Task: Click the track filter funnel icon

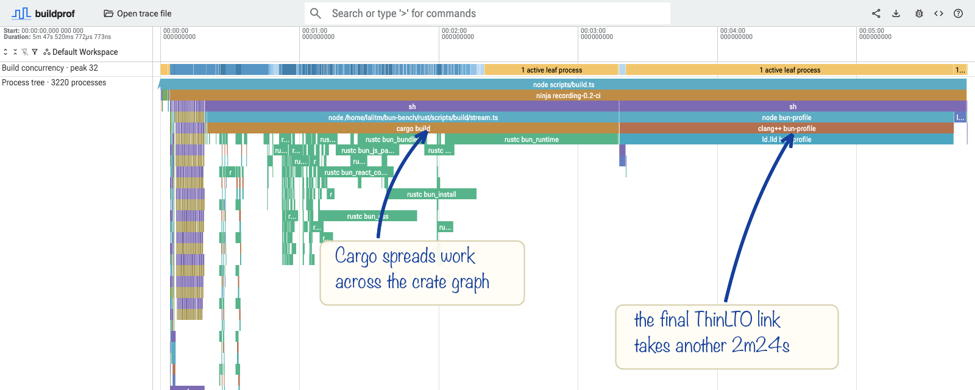Action: tap(35, 52)
